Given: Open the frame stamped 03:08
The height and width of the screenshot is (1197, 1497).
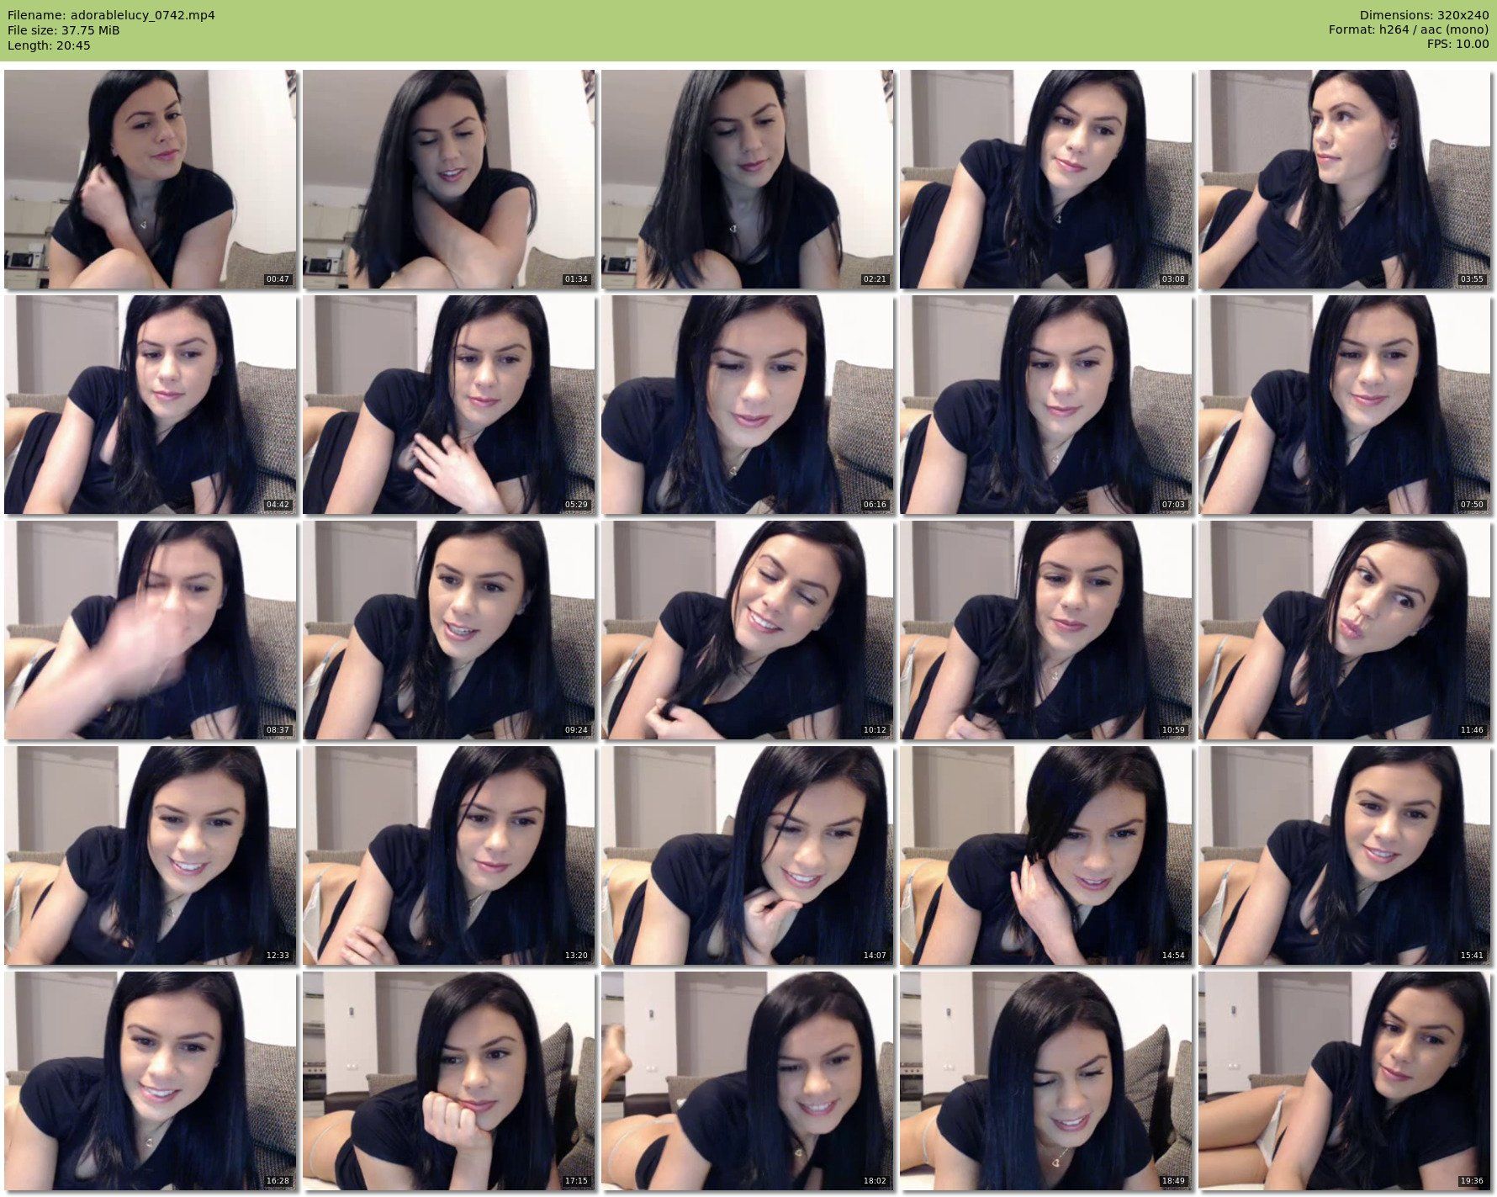Looking at the screenshot, I should click(1046, 179).
